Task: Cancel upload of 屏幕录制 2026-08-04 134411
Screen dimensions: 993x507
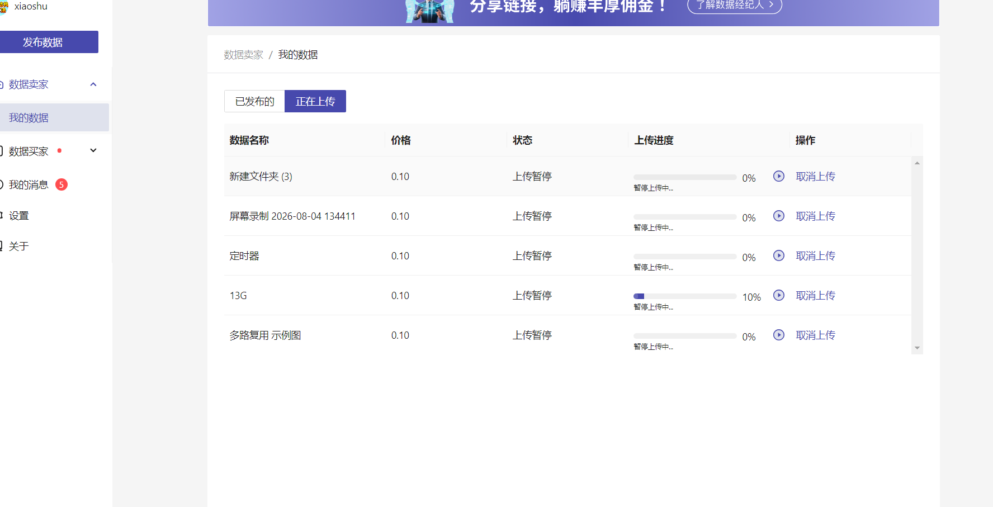Action: pyautogui.click(x=815, y=216)
